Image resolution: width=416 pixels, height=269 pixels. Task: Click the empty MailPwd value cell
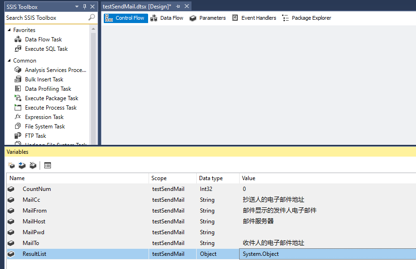[x=328, y=232]
